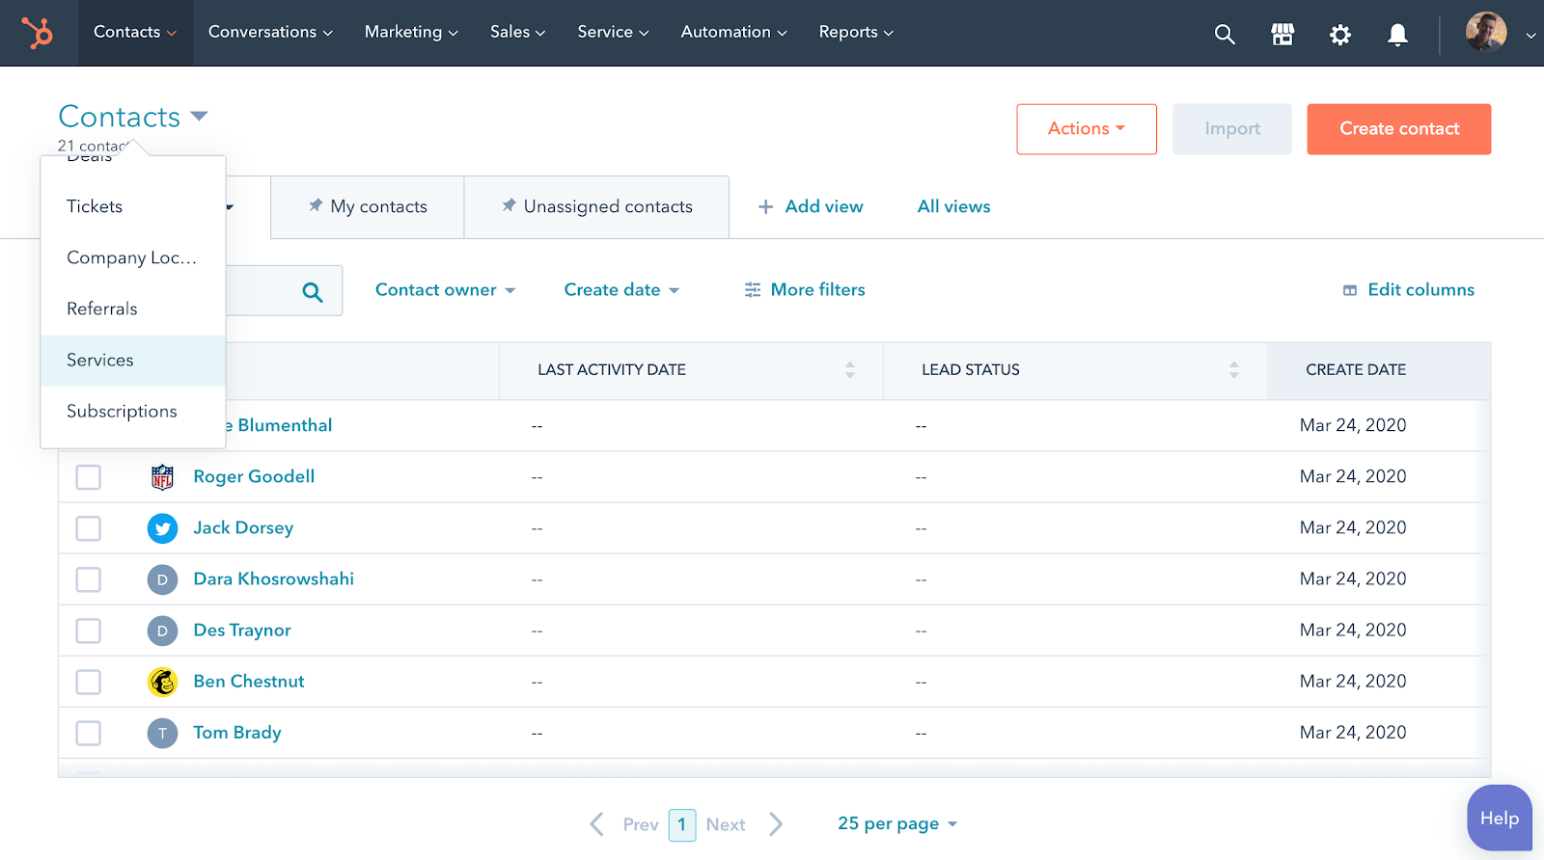The image size is (1544, 860).
Task: Open Jack Dorsey's contact record
Action: click(243, 527)
